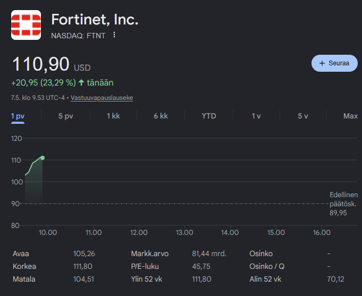Click the 10.00 time axis label
The height and width of the screenshot is (296, 362).
tap(48, 232)
